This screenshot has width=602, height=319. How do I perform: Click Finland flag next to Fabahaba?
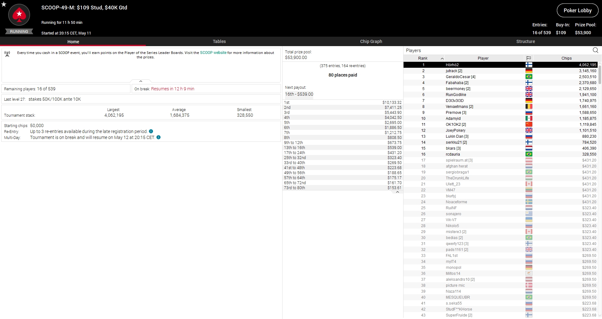[x=529, y=83]
